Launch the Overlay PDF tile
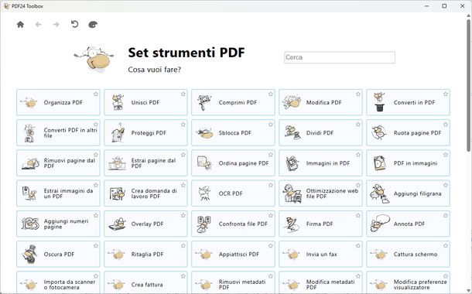The height and width of the screenshot is (294, 472). [x=145, y=224]
